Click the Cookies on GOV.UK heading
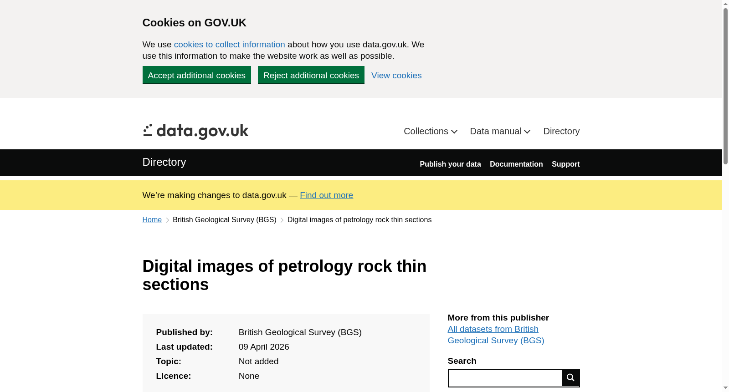This screenshot has height=392, width=729. (194, 23)
